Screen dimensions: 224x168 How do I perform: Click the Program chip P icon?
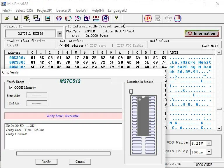[148, 18]
